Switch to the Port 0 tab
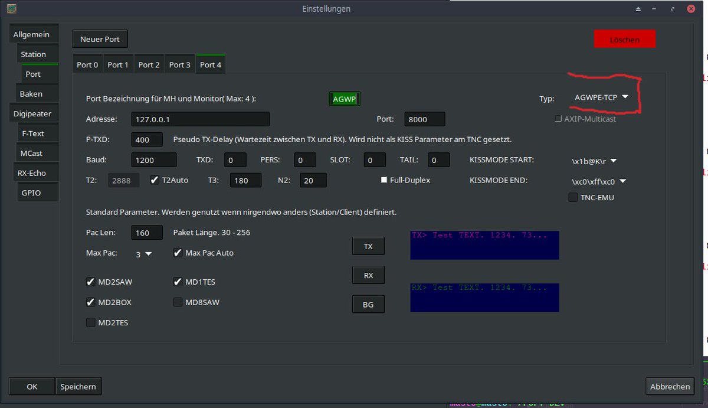Screen dimensions: 708x408 (x=87, y=64)
